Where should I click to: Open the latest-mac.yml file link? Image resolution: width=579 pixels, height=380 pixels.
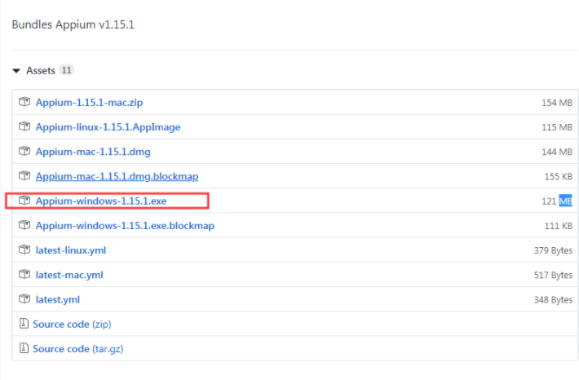pos(69,275)
